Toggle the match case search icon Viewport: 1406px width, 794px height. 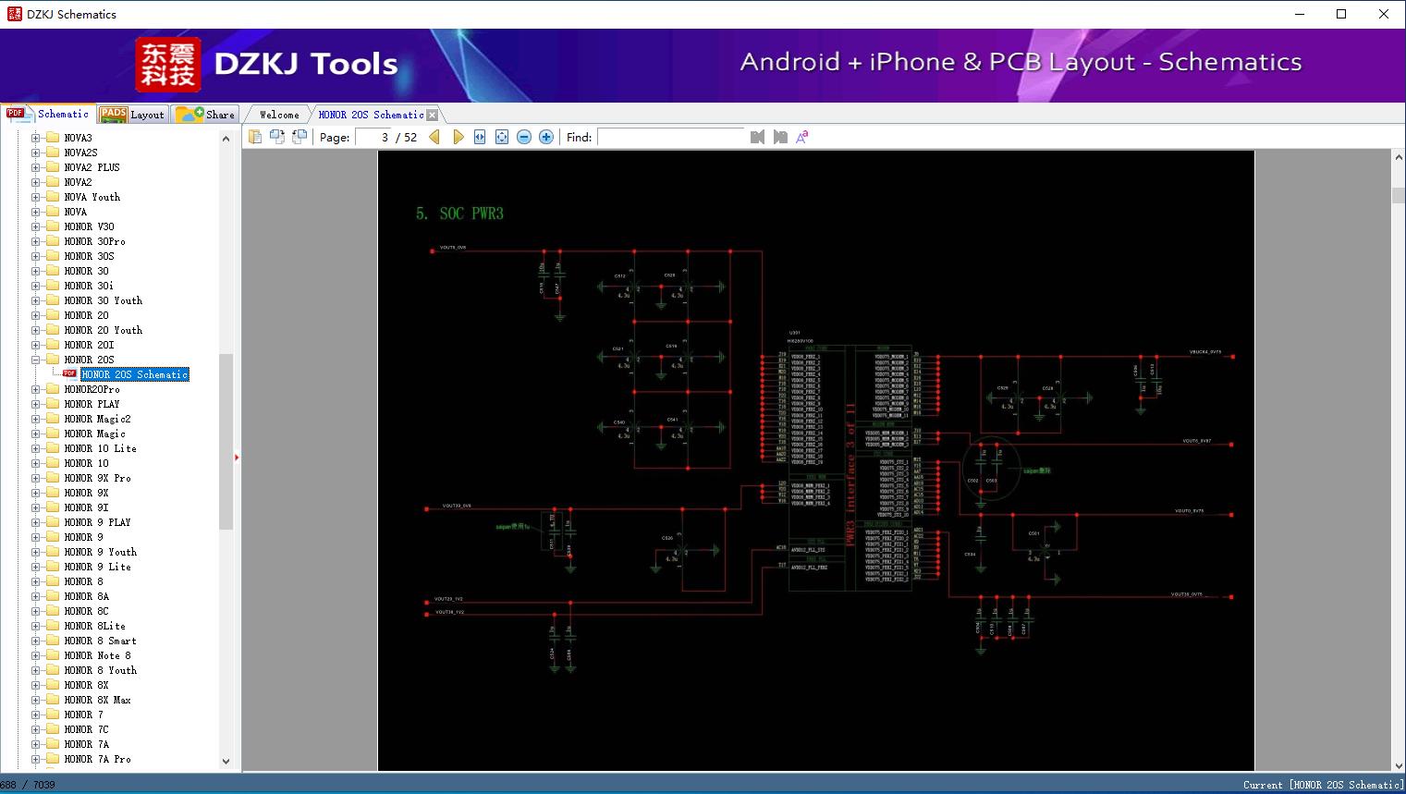pyautogui.click(x=802, y=137)
